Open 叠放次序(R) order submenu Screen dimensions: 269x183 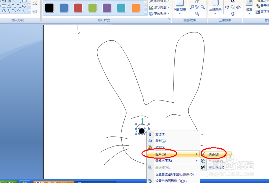pos(173,161)
